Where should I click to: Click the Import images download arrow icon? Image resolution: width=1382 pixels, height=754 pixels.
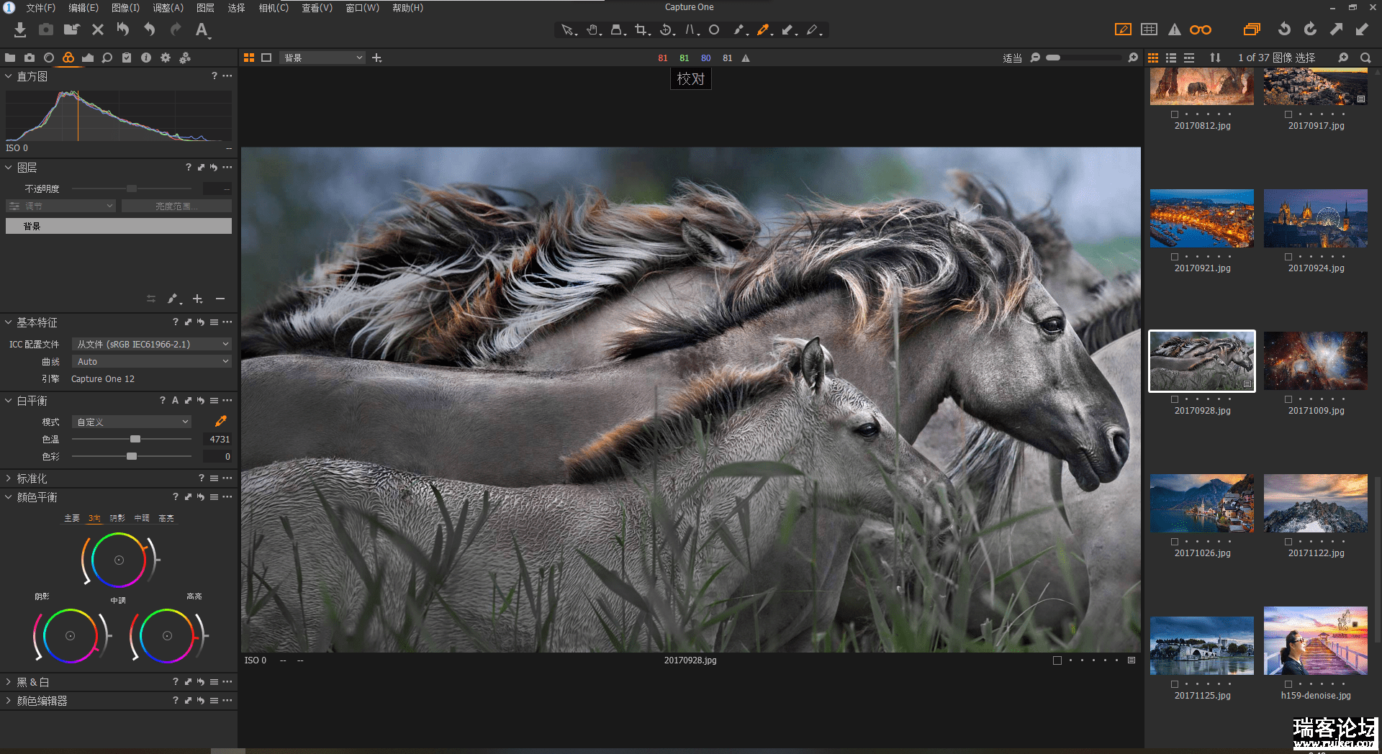point(20,29)
